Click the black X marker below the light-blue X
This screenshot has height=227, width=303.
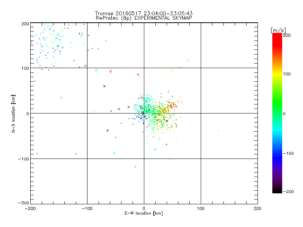click(x=105, y=86)
